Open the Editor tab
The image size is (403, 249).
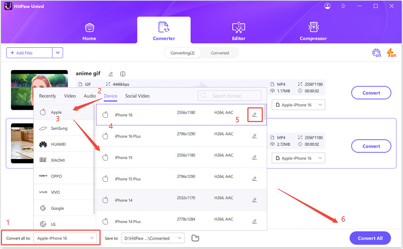pos(238,31)
